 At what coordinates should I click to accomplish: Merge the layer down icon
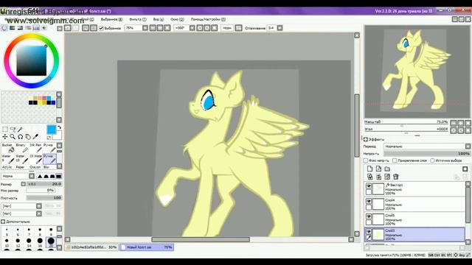coord(378,177)
